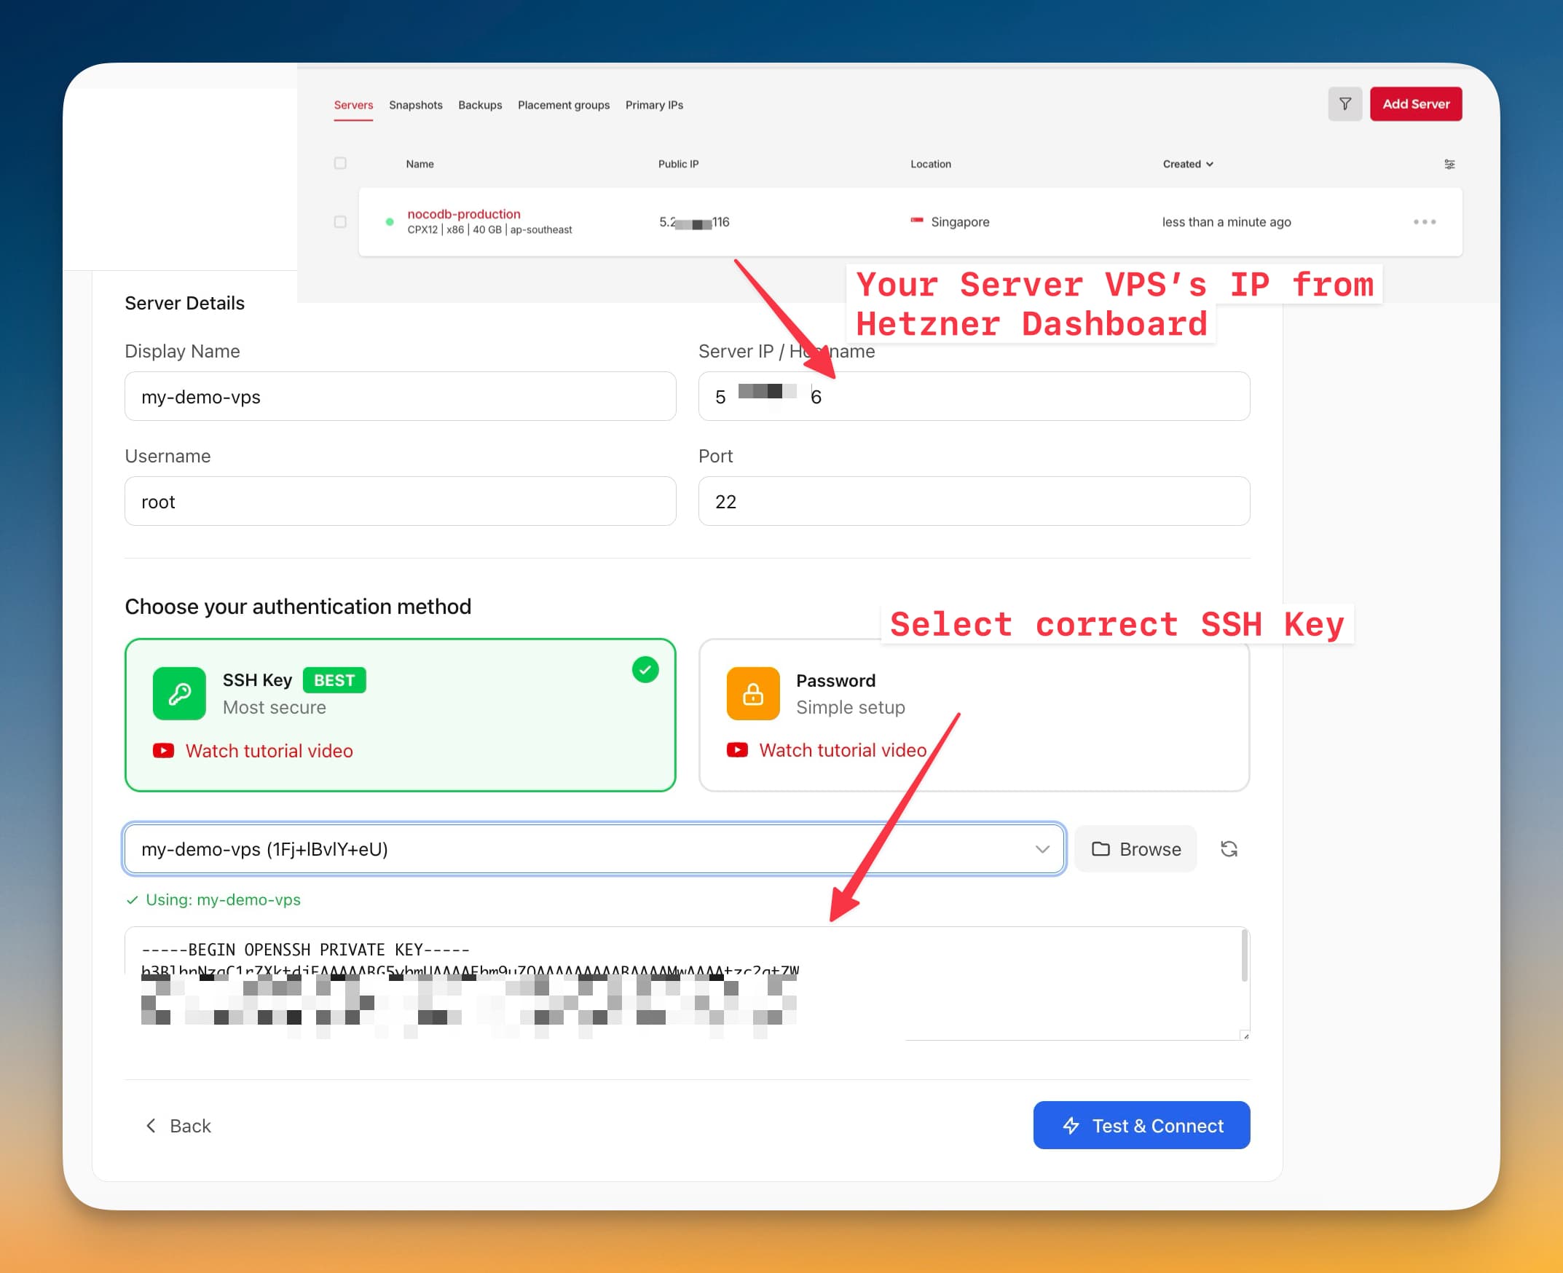Switch to the Snapshots tab
Image resolution: width=1563 pixels, height=1273 pixels.
[415, 105]
